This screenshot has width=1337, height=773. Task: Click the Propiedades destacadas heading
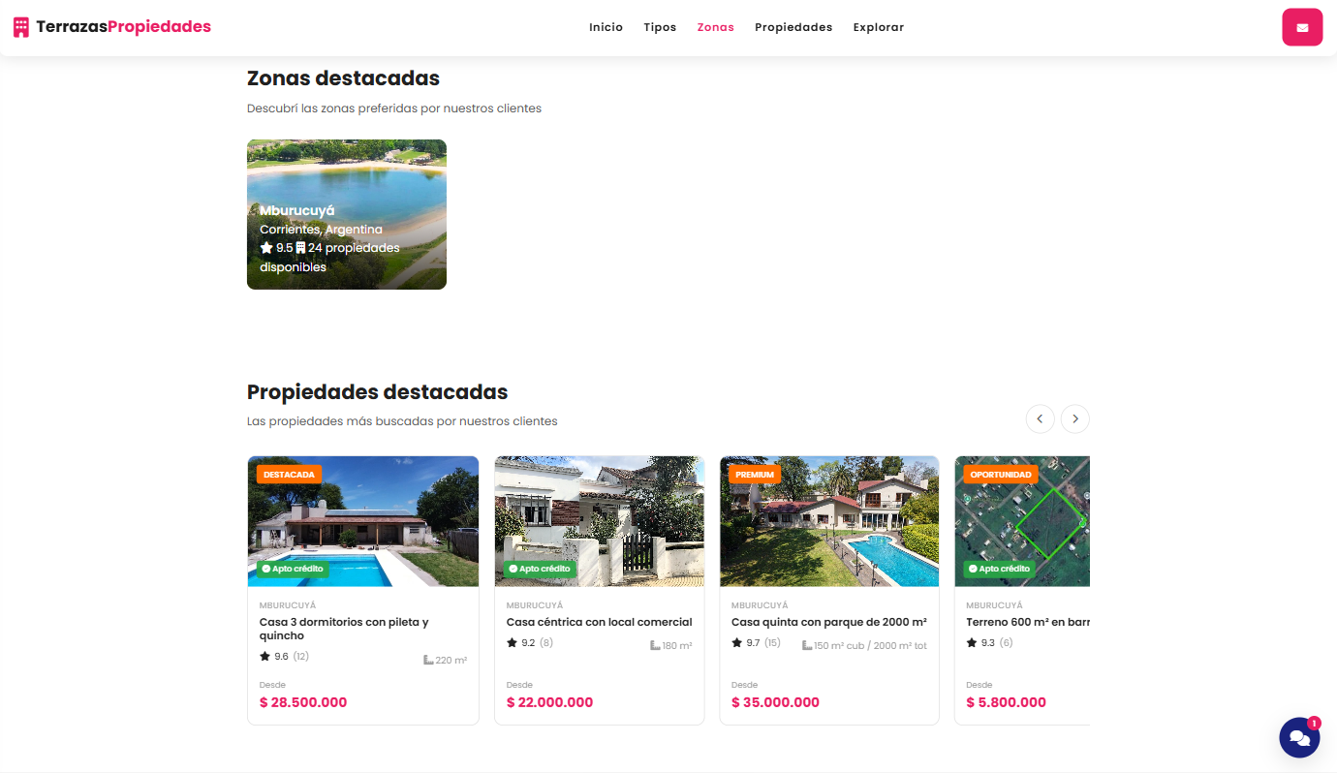click(x=378, y=392)
